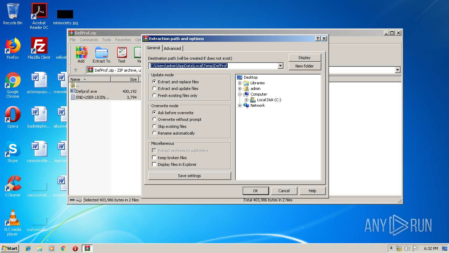
Task: Open the minisociety.jpg desktop file
Action: pos(65,17)
